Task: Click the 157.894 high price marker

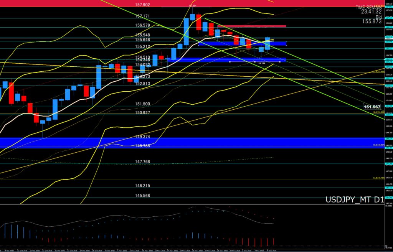Action: (x=195, y=6)
